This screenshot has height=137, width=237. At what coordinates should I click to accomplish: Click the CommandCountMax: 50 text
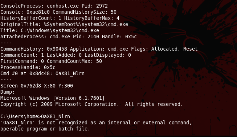(x=74, y=61)
